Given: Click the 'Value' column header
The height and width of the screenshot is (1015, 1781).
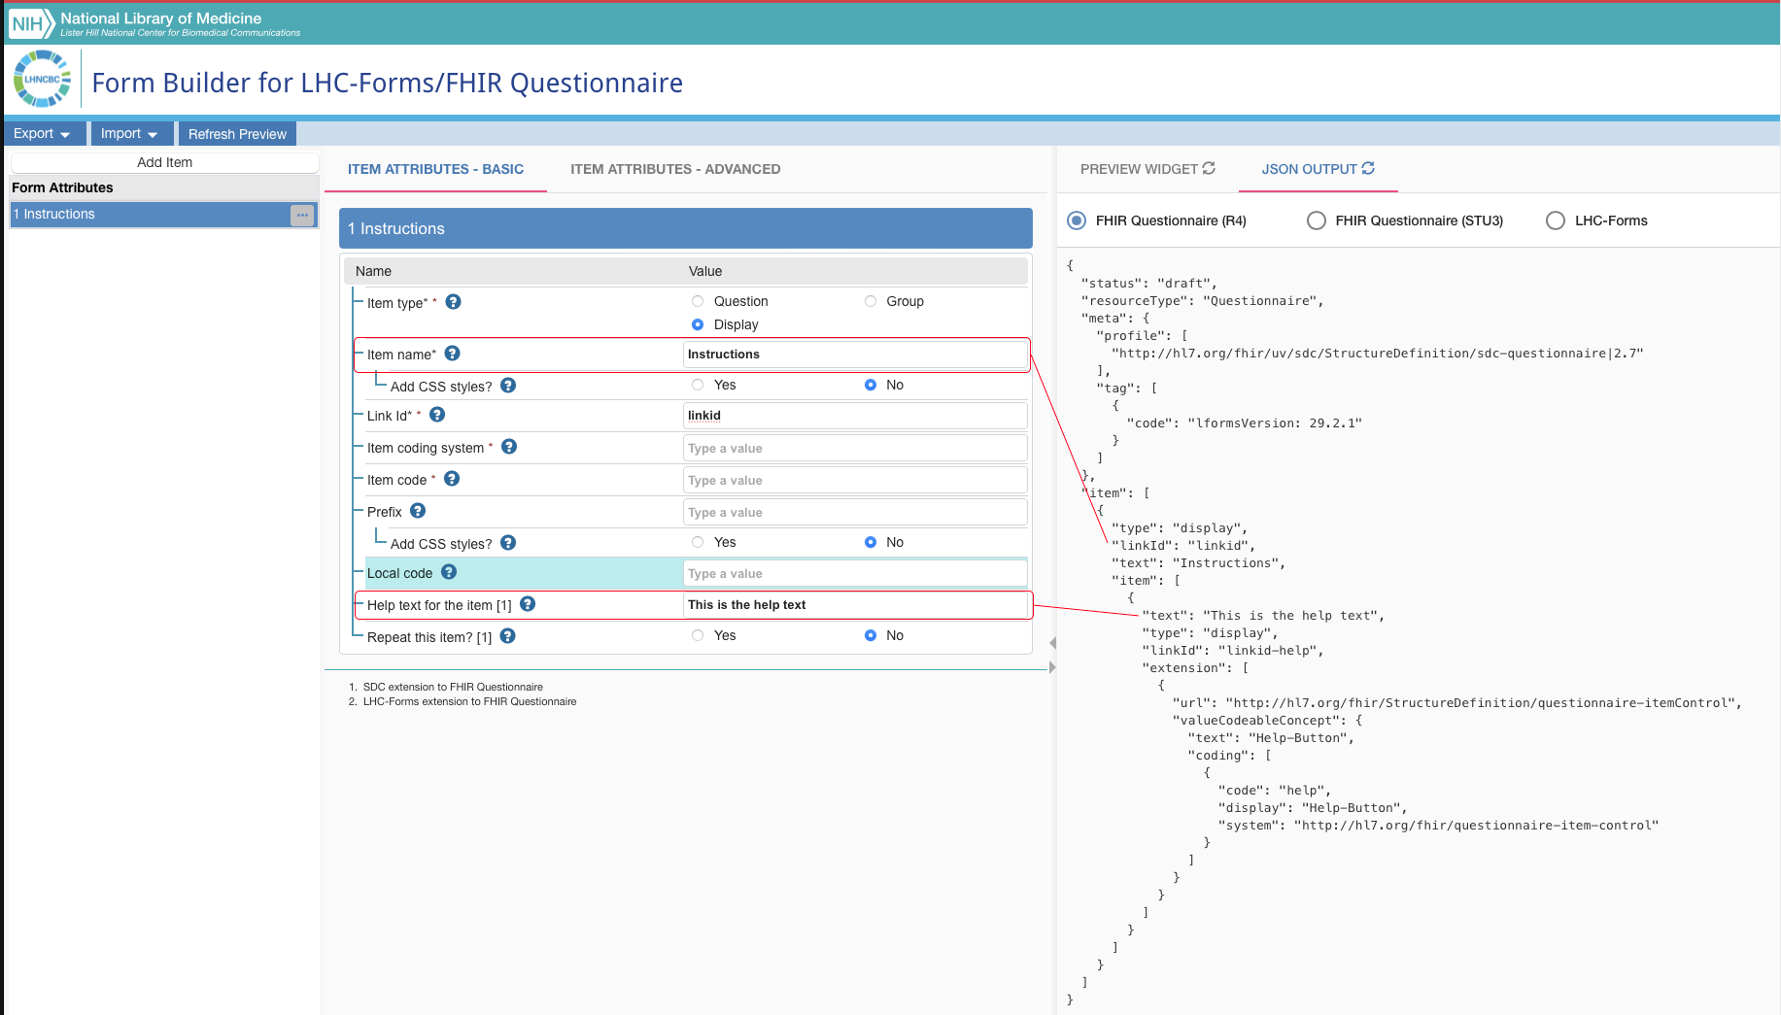Looking at the screenshot, I should click(x=705, y=271).
